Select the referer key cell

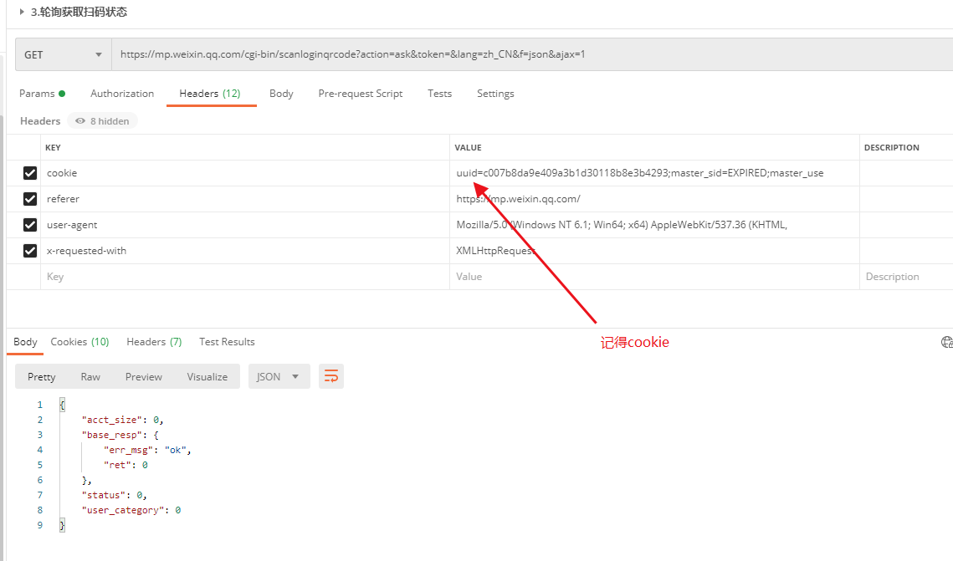(x=245, y=199)
